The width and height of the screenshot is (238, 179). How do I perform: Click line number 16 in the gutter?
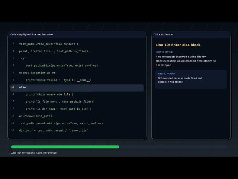13,130
